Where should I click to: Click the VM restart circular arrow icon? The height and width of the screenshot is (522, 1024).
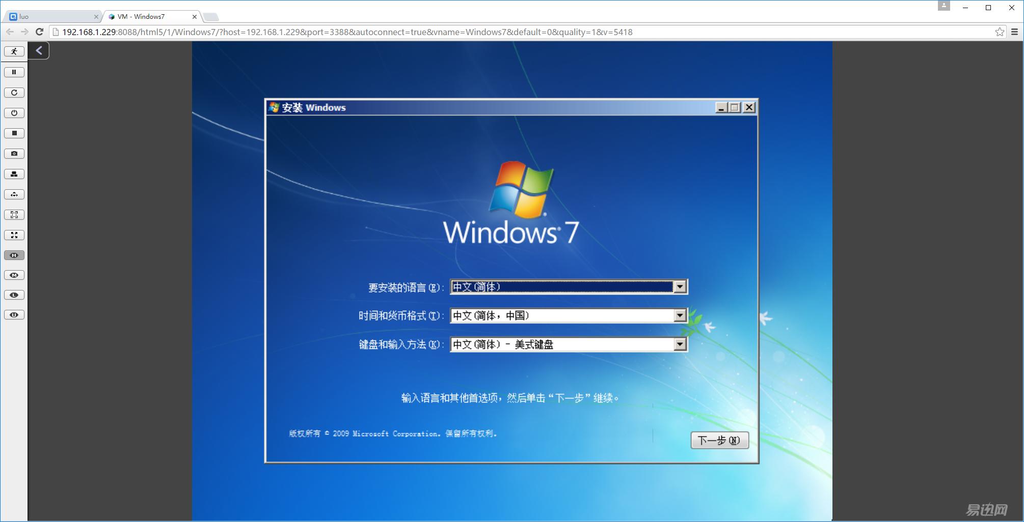14,93
